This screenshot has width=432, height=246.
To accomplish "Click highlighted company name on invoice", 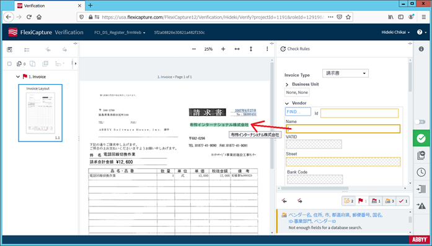I will [219, 125].
